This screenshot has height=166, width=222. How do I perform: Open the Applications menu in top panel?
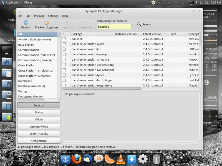pyautogui.click(x=14, y=2)
